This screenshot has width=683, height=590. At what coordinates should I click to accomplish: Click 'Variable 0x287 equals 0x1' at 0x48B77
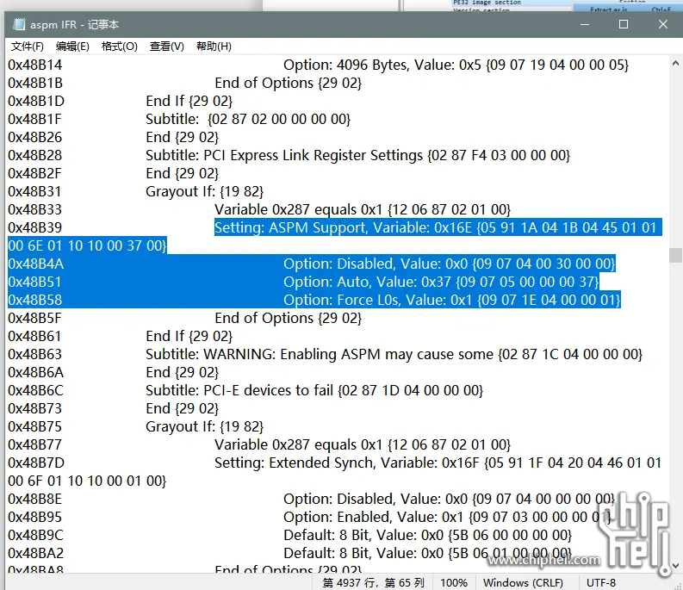click(x=363, y=445)
